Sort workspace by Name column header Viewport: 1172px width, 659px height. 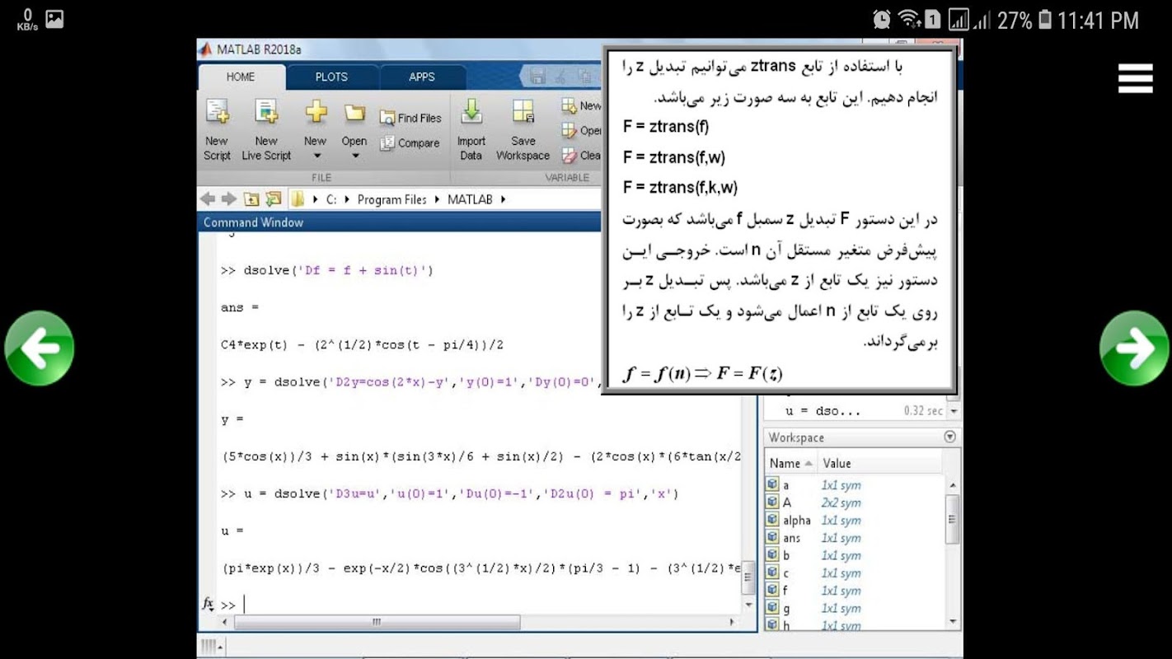pyautogui.click(x=785, y=463)
